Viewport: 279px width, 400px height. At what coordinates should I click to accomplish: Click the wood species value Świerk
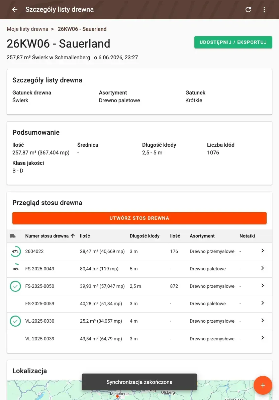(20, 100)
